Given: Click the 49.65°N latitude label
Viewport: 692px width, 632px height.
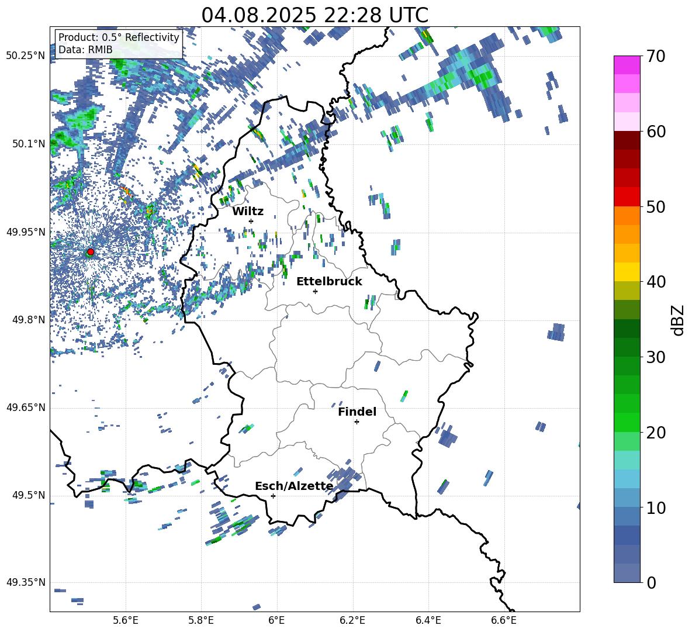Looking at the screenshot, I should pyautogui.click(x=26, y=407).
